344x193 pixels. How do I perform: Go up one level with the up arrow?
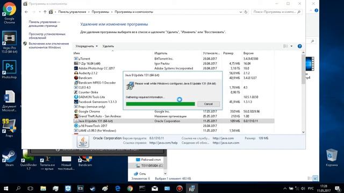[x=45, y=12]
